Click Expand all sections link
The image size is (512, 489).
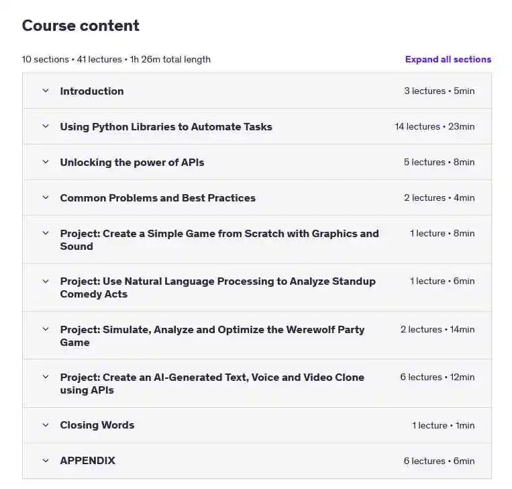coord(448,59)
